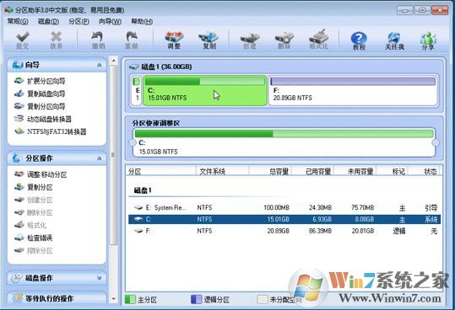
Task: Click the 关注我 (Follow me) icon
Action: tap(394, 40)
